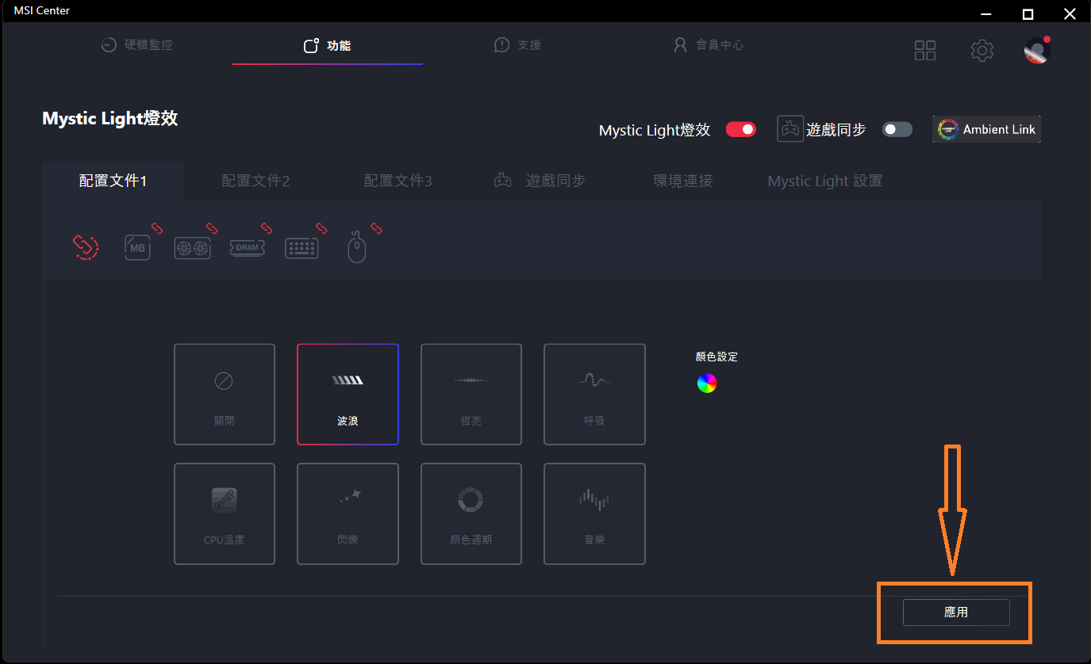Minimize the MSI Center window

[985, 13]
